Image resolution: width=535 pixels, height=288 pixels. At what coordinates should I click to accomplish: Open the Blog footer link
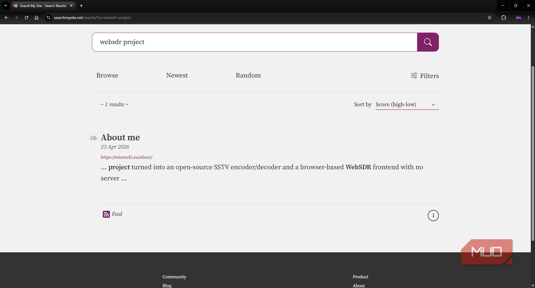click(167, 286)
